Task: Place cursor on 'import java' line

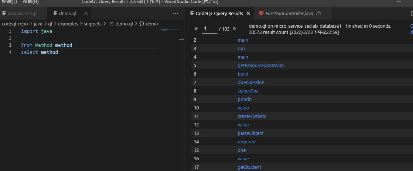Action: click(x=37, y=31)
